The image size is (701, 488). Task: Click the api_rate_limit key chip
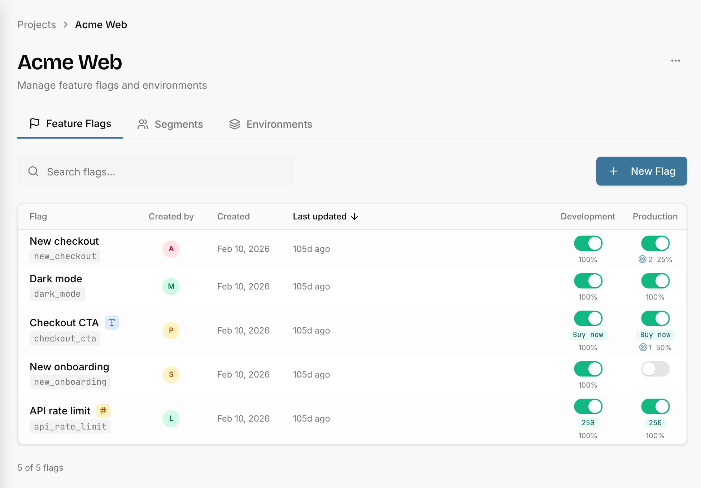[70, 427]
